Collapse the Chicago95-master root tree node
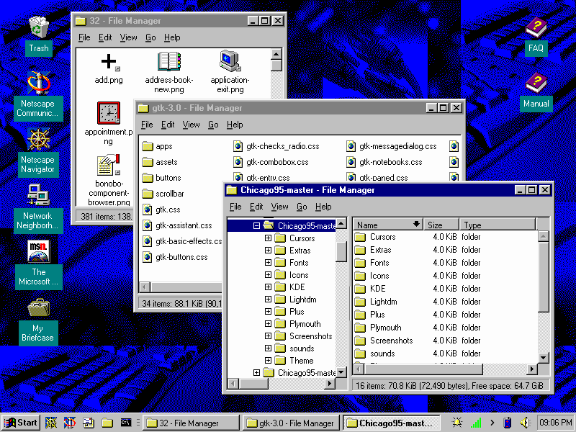 point(257,225)
